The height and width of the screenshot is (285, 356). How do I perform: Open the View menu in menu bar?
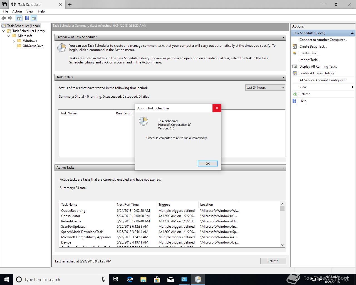pyautogui.click(x=30, y=11)
